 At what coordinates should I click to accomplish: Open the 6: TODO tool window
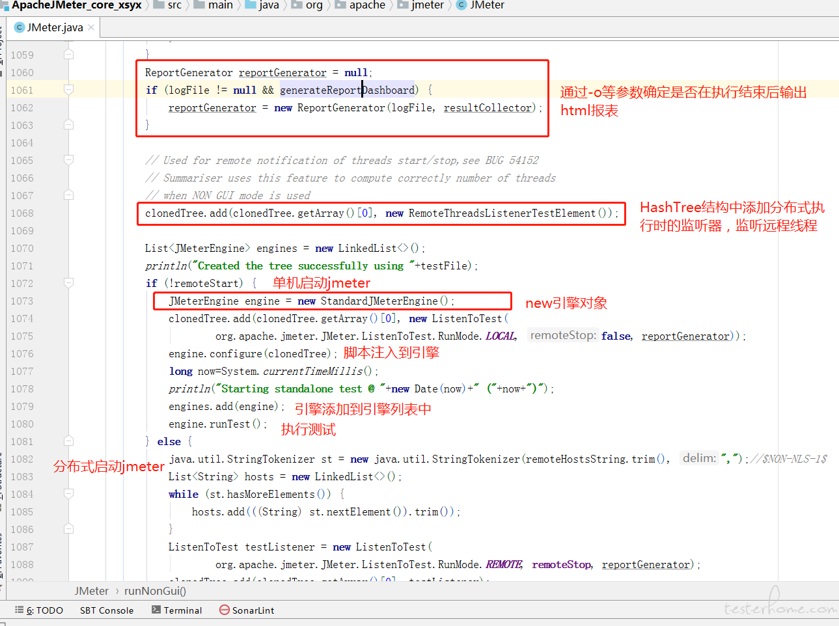[39, 610]
